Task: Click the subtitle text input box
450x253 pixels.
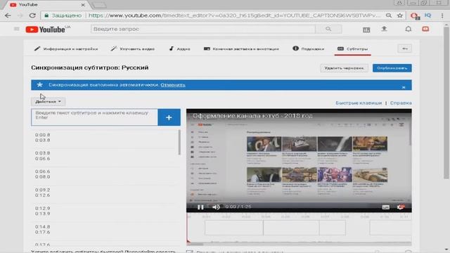Action: click(94, 117)
